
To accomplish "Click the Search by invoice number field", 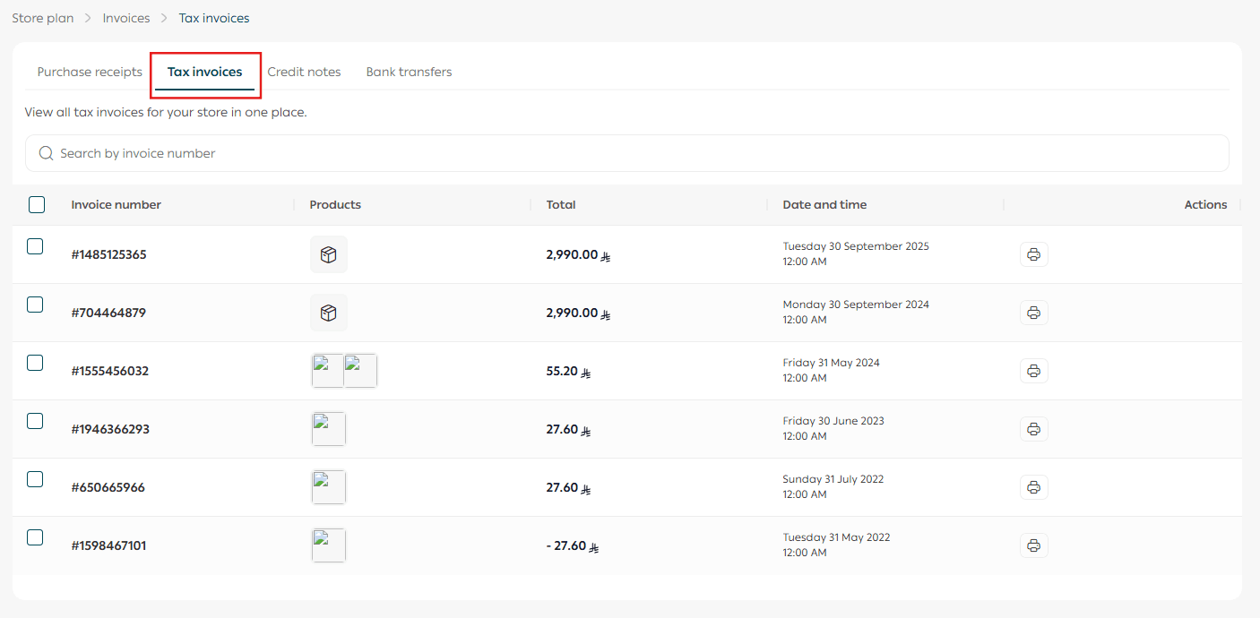I will [627, 153].
